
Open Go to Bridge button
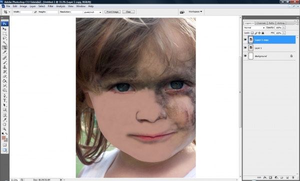click(182, 12)
